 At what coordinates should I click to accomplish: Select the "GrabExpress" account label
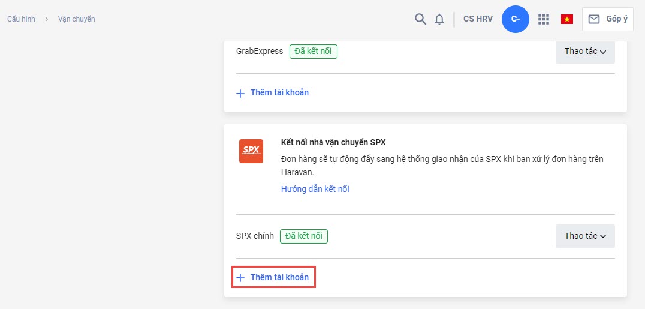click(x=260, y=52)
